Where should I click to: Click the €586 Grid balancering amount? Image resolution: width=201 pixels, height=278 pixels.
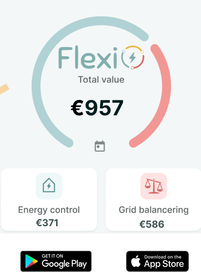pyautogui.click(x=152, y=224)
